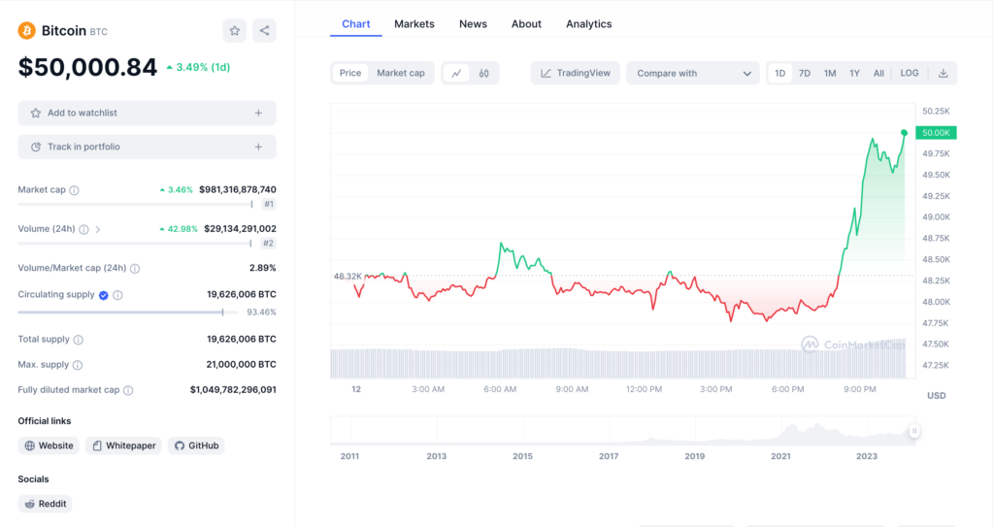This screenshot has height=527, width=994.
Task: Switch to the Markets tab
Action: [x=414, y=24]
